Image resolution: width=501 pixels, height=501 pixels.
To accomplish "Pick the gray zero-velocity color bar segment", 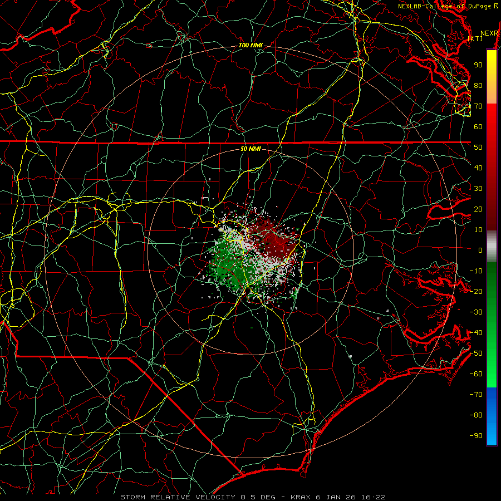I will pyautogui.click(x=492, y=247).
